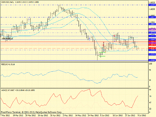156x117 pixels.
Task: Click the 1.6325 price axis value
Action: pyautogui.click(x=152, y=2)
